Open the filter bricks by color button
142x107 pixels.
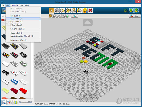tap(10, 102)
